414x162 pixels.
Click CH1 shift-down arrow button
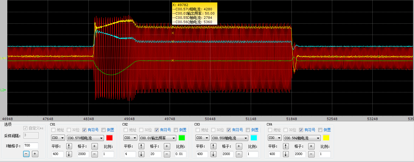click(x=69, y=154)
